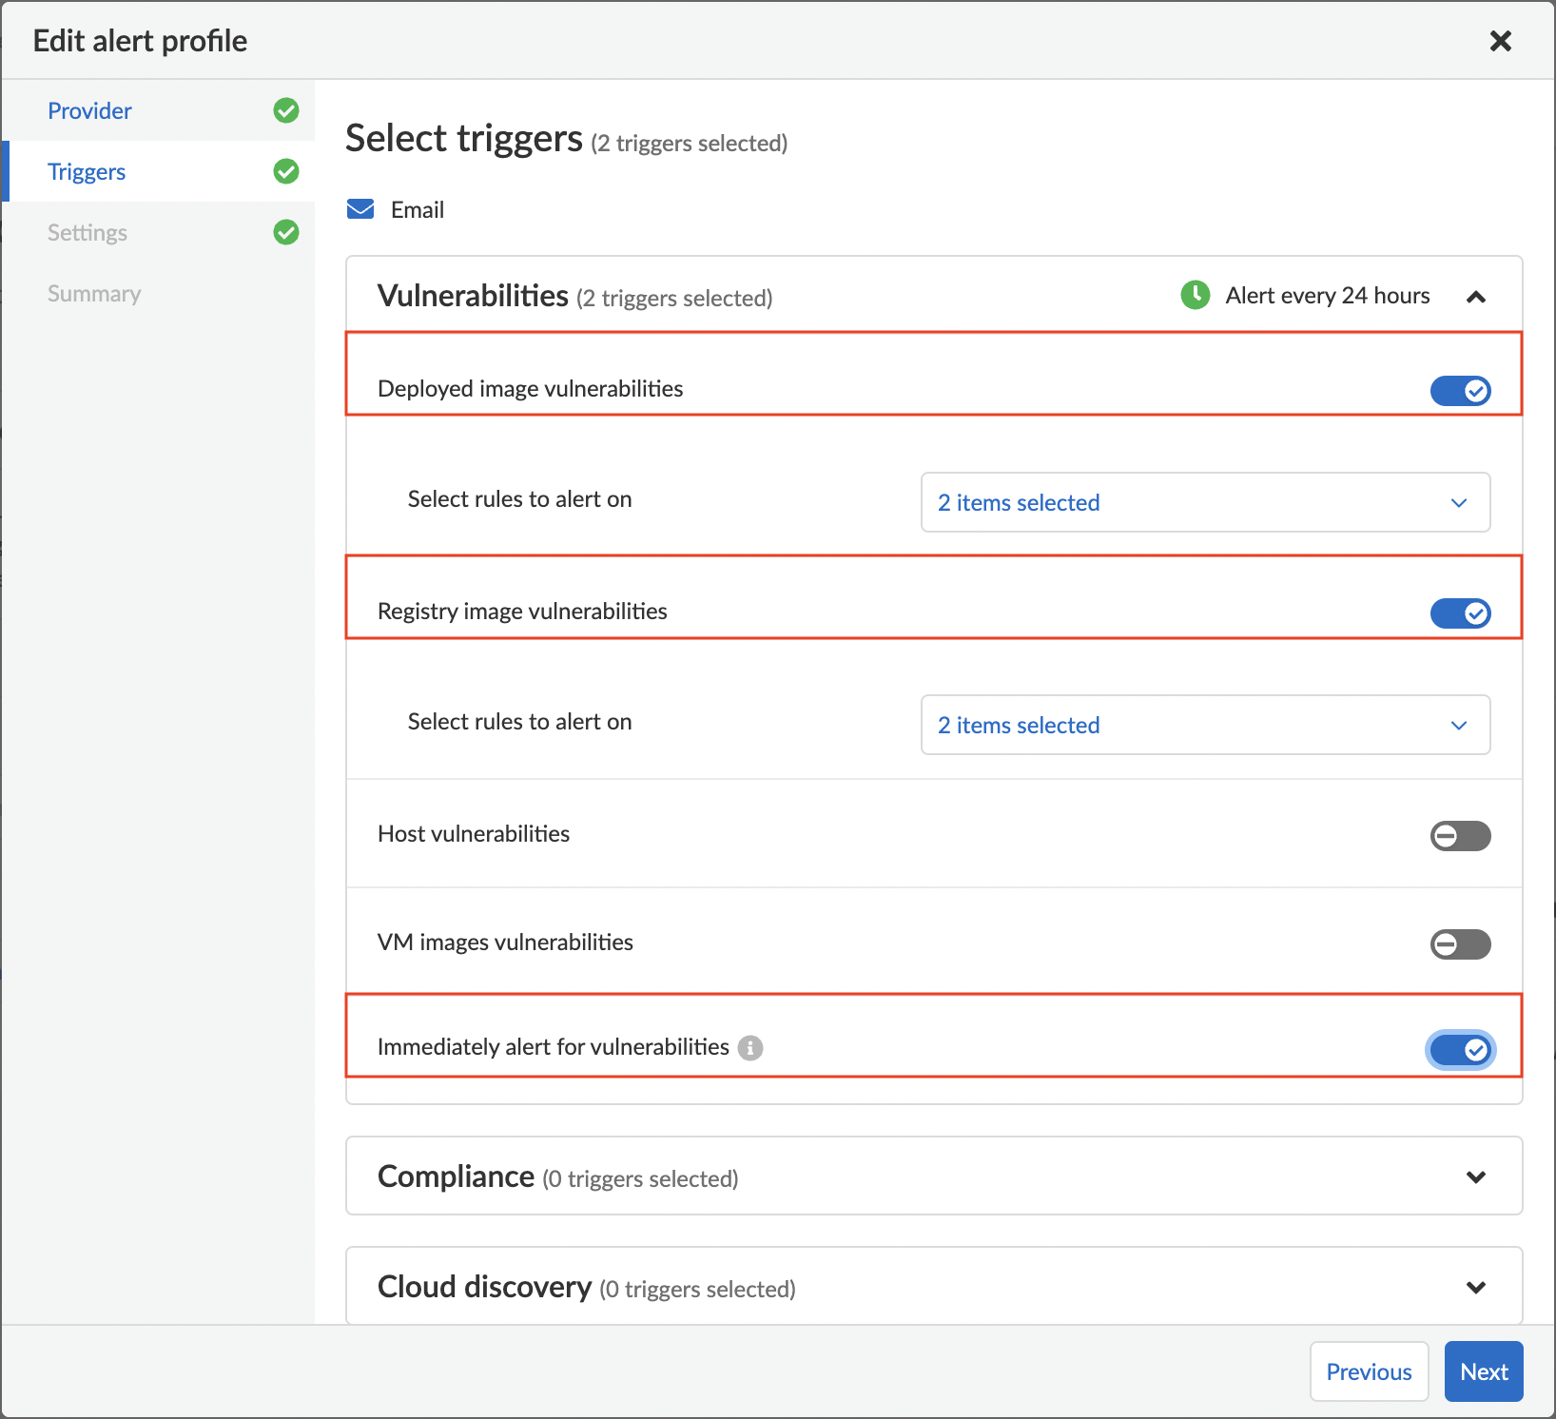Open rules dropdown under Registry image vulnerabilities

tap(1205, 725)
